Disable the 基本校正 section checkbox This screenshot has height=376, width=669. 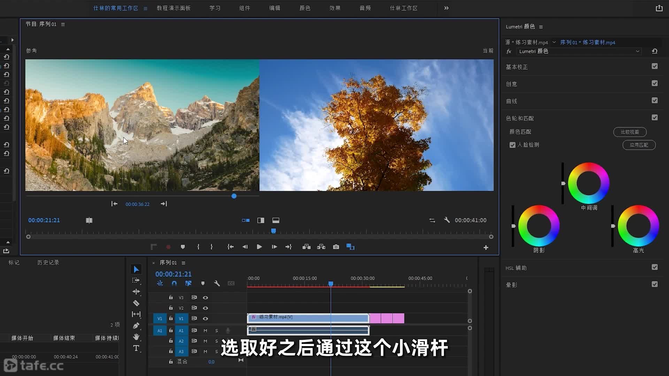(x=655, y=66)
